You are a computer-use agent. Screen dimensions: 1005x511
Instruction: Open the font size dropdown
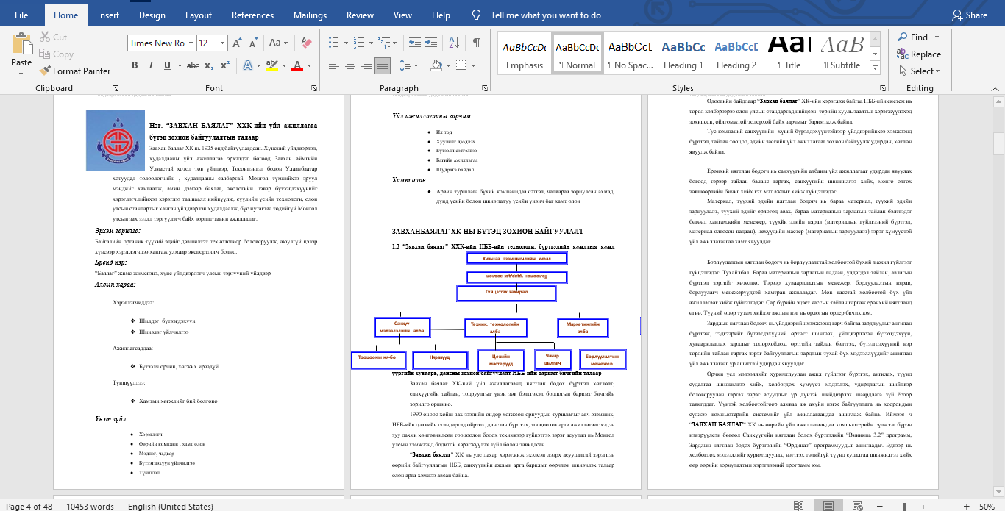pos(223,43)
